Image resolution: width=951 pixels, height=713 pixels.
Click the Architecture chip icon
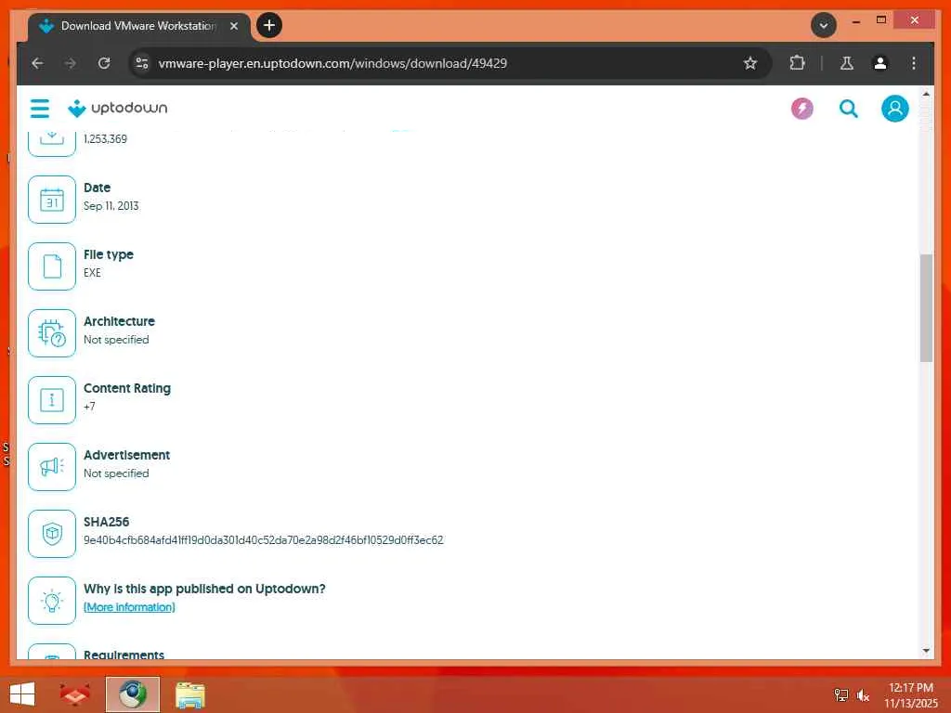coord(52,333)
